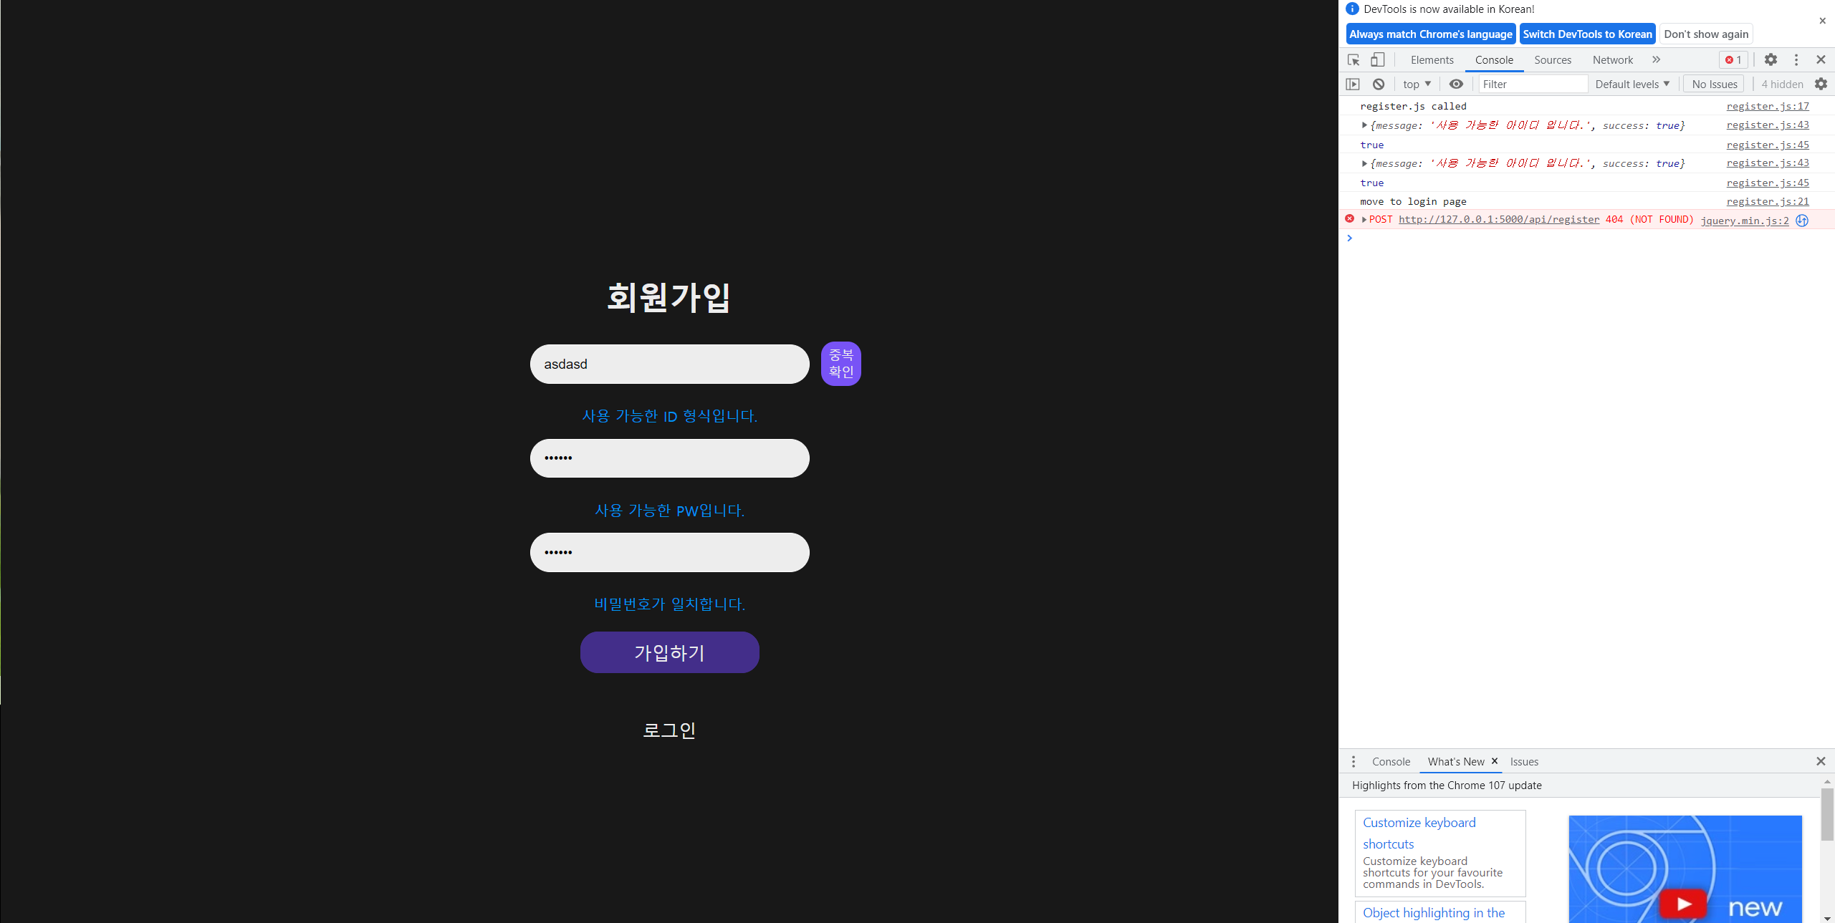This screenshot has width=1835, height=923.
Task: Clear console with the ban icon
Action: (1379, 84)
